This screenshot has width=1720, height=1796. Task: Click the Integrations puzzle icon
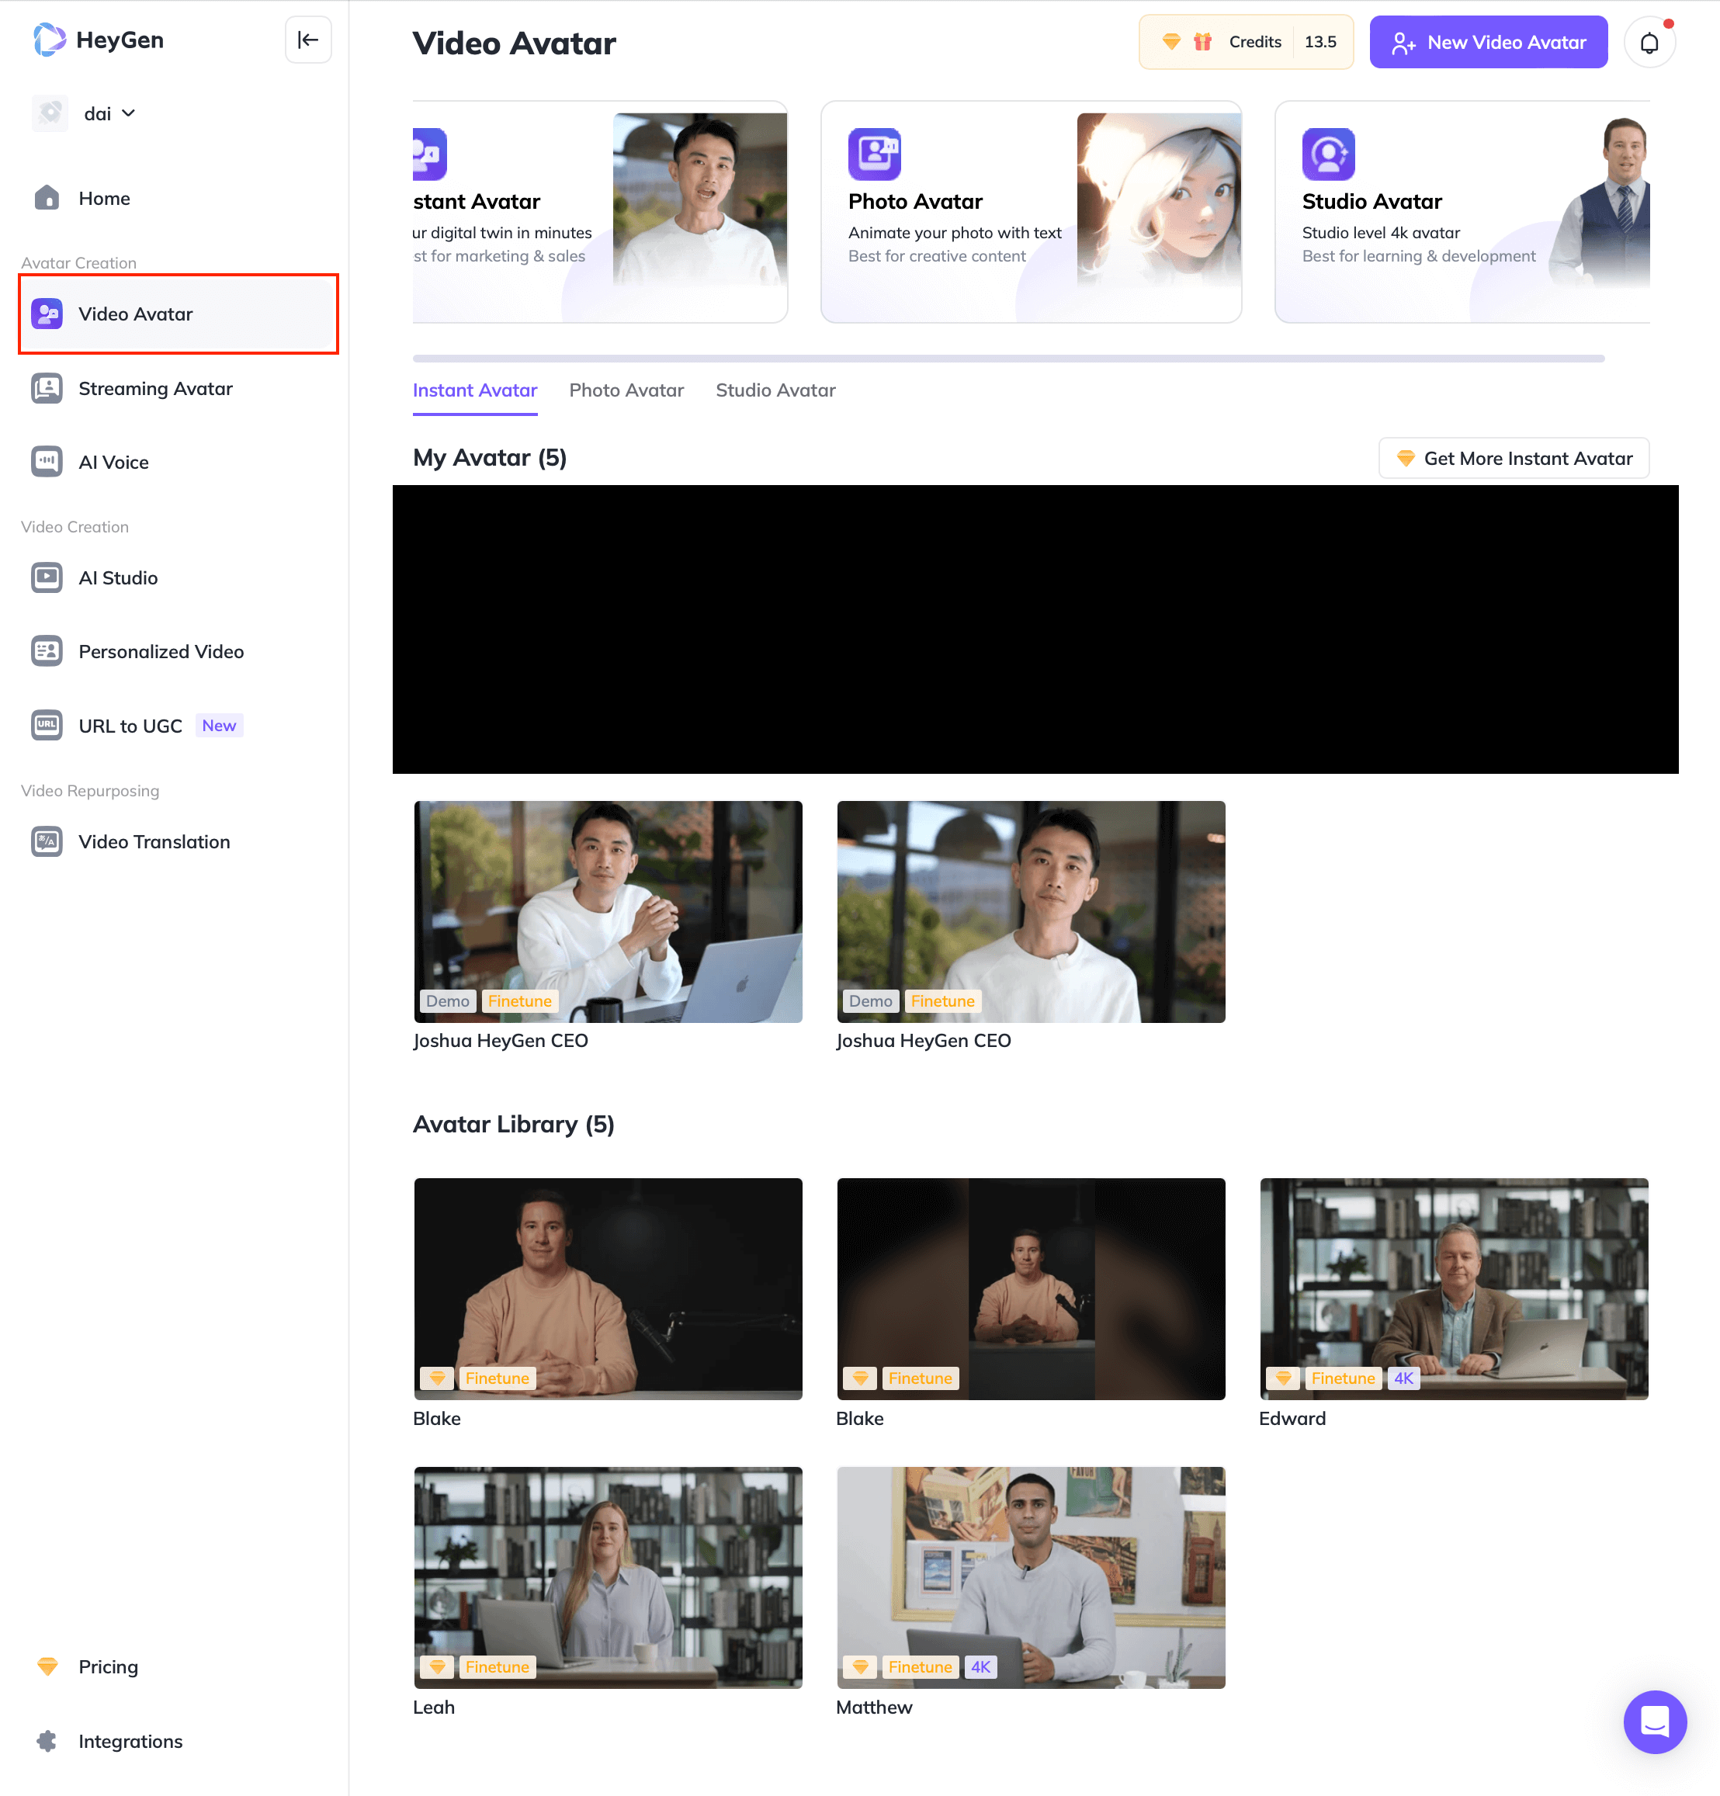[47, 1740]
